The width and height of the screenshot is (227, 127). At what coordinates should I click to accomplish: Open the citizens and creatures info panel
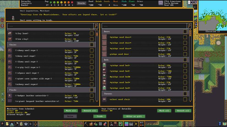pyautogui.click(x=2, y=124)
